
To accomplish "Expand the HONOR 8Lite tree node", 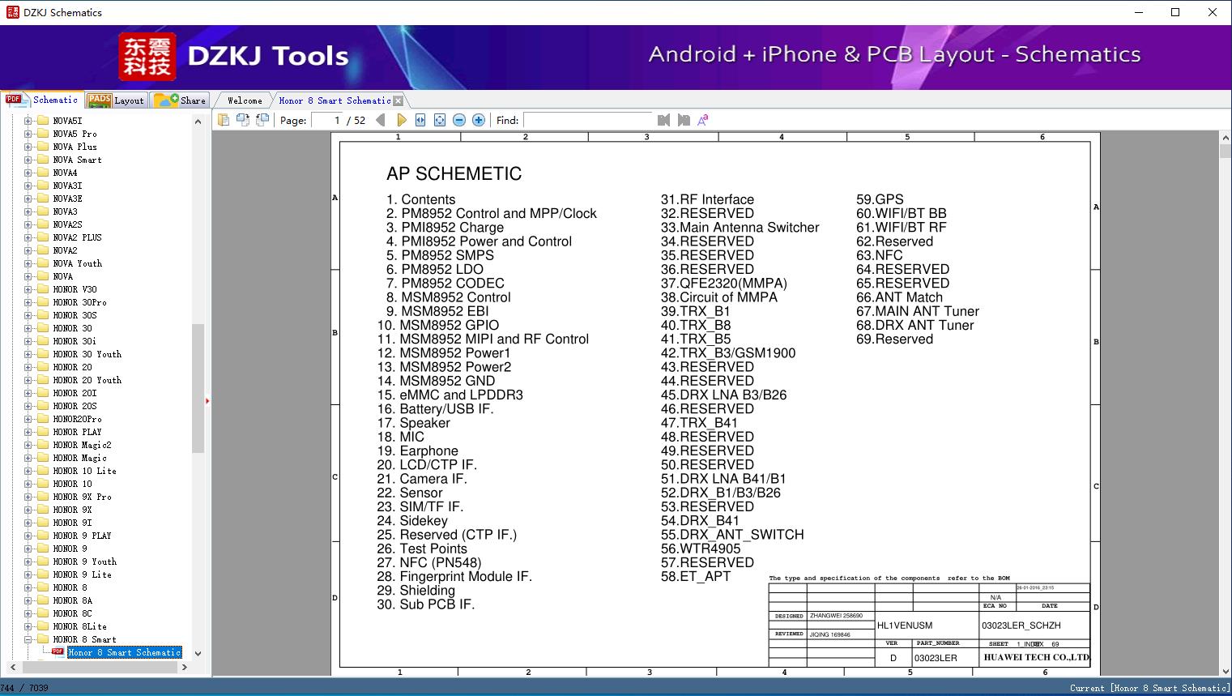I will click(x=28, y=626).
